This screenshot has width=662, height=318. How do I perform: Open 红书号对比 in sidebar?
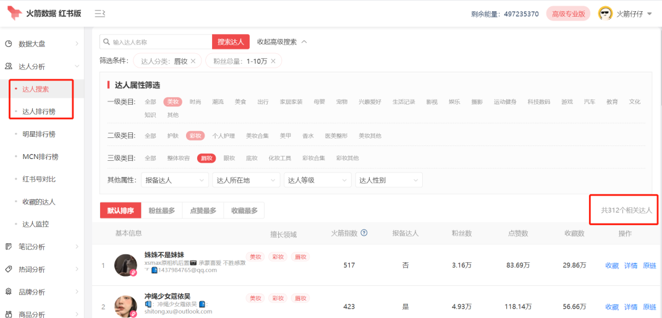(x=39, y=179)
